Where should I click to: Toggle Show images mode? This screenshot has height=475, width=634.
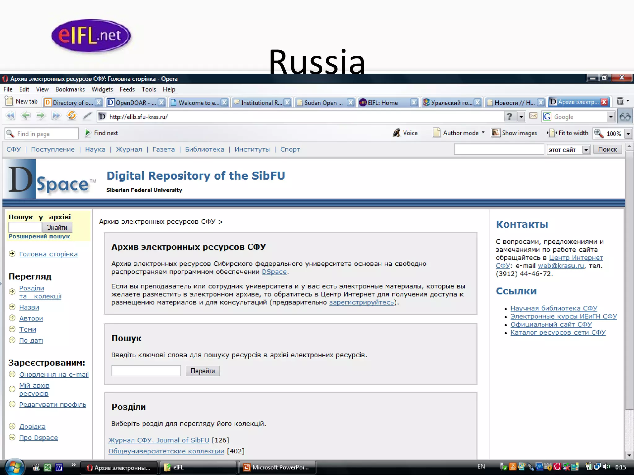(514, 133)
